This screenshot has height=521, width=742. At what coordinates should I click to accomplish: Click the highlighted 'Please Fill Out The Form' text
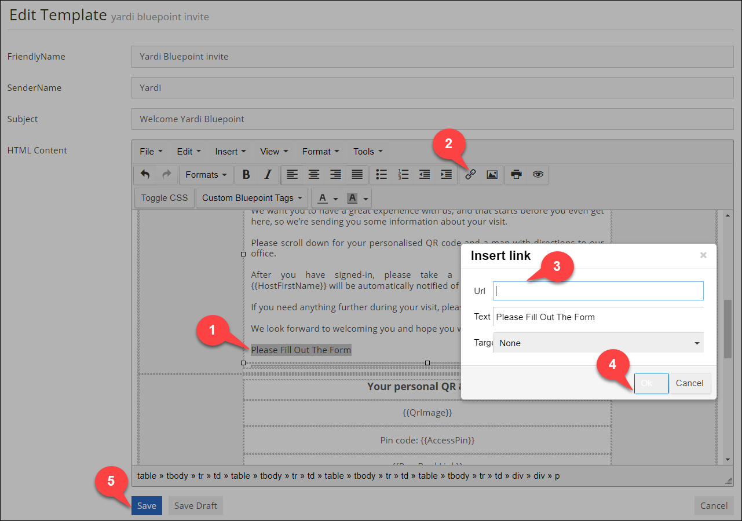click(301, 350)
